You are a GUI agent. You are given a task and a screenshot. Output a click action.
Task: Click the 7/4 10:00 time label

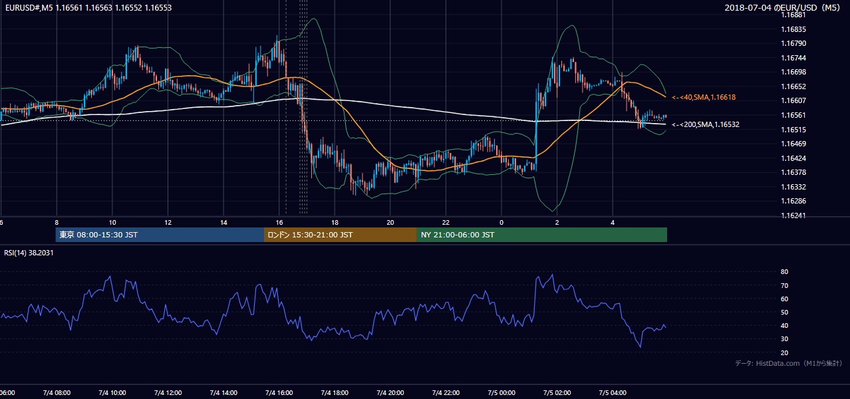(x=112, y=392)
